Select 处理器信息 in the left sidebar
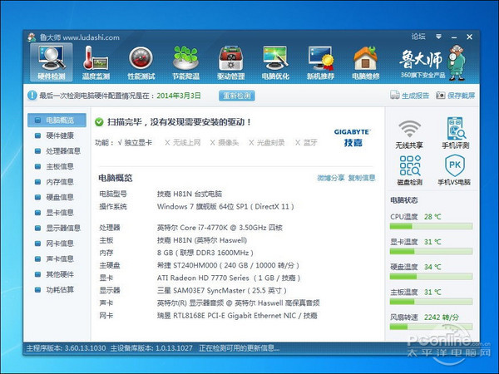This screenshot has width=499, height=374. coord(63,150)
